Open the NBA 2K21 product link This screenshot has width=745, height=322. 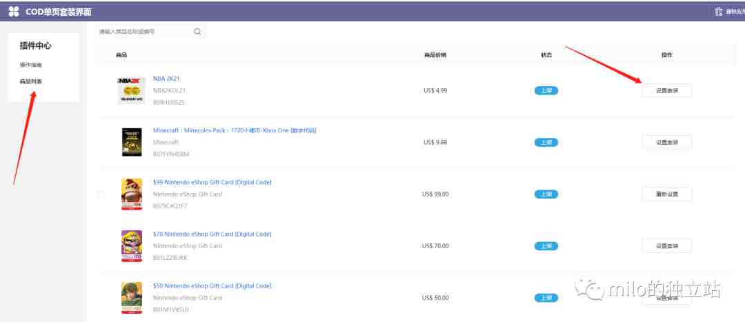point(166,79)
